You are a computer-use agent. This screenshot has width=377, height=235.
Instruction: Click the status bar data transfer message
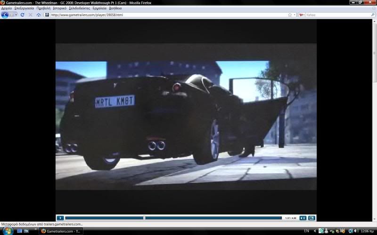tap(42, 224)
